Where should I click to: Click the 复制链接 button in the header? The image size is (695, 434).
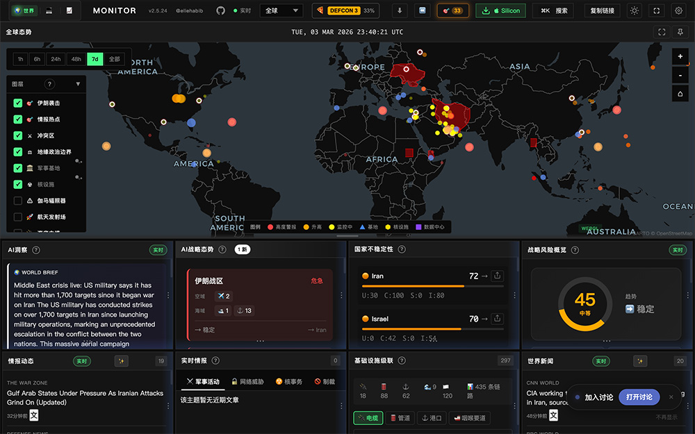pos(603,10)
